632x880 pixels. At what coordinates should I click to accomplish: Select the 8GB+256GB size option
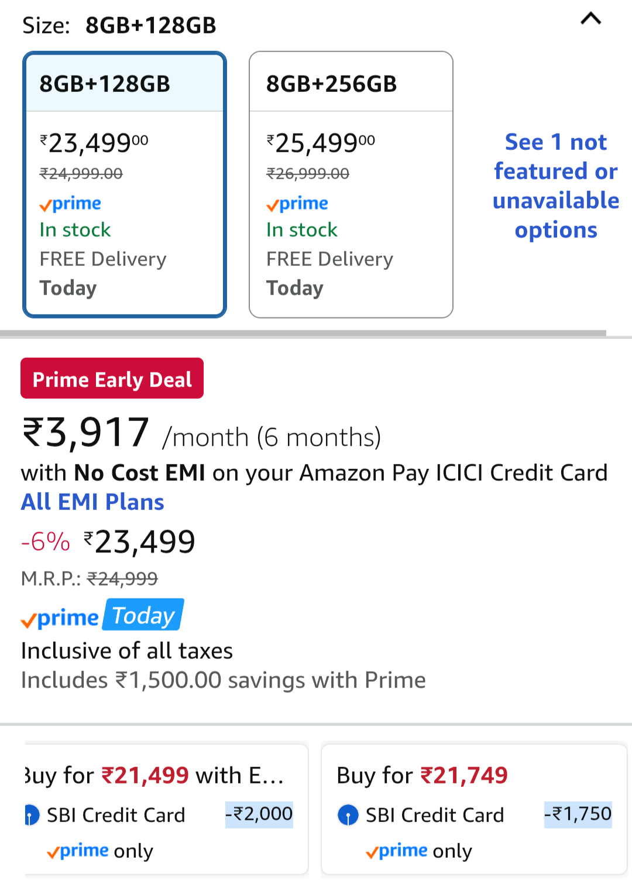[x=351, y=184]
